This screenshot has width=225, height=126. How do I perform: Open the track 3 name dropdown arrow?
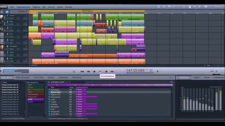26,28
